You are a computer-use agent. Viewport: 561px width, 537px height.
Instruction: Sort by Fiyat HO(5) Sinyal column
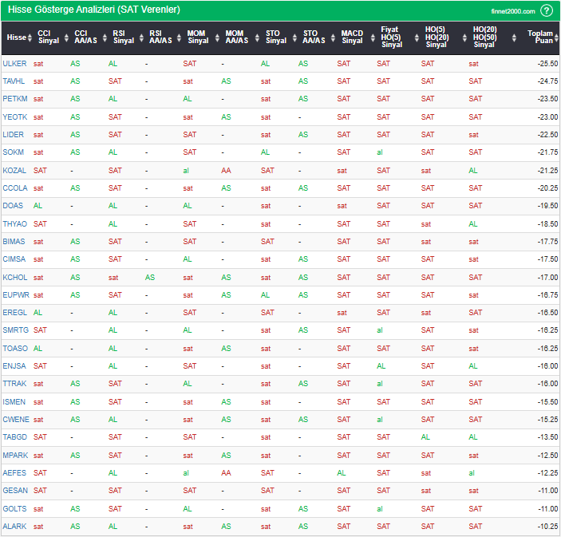(391, 38)
